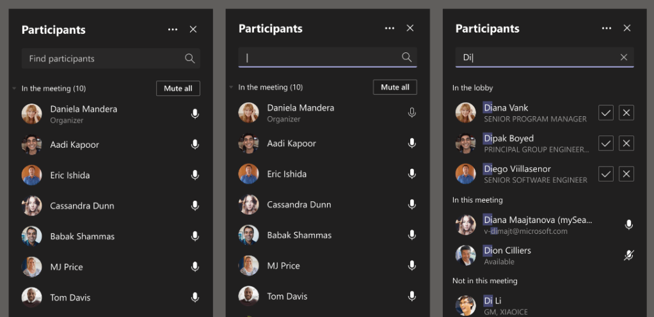Admit Diego Viillasenor with the checkmark
This screenshot has height=317, width=654.
605,174
